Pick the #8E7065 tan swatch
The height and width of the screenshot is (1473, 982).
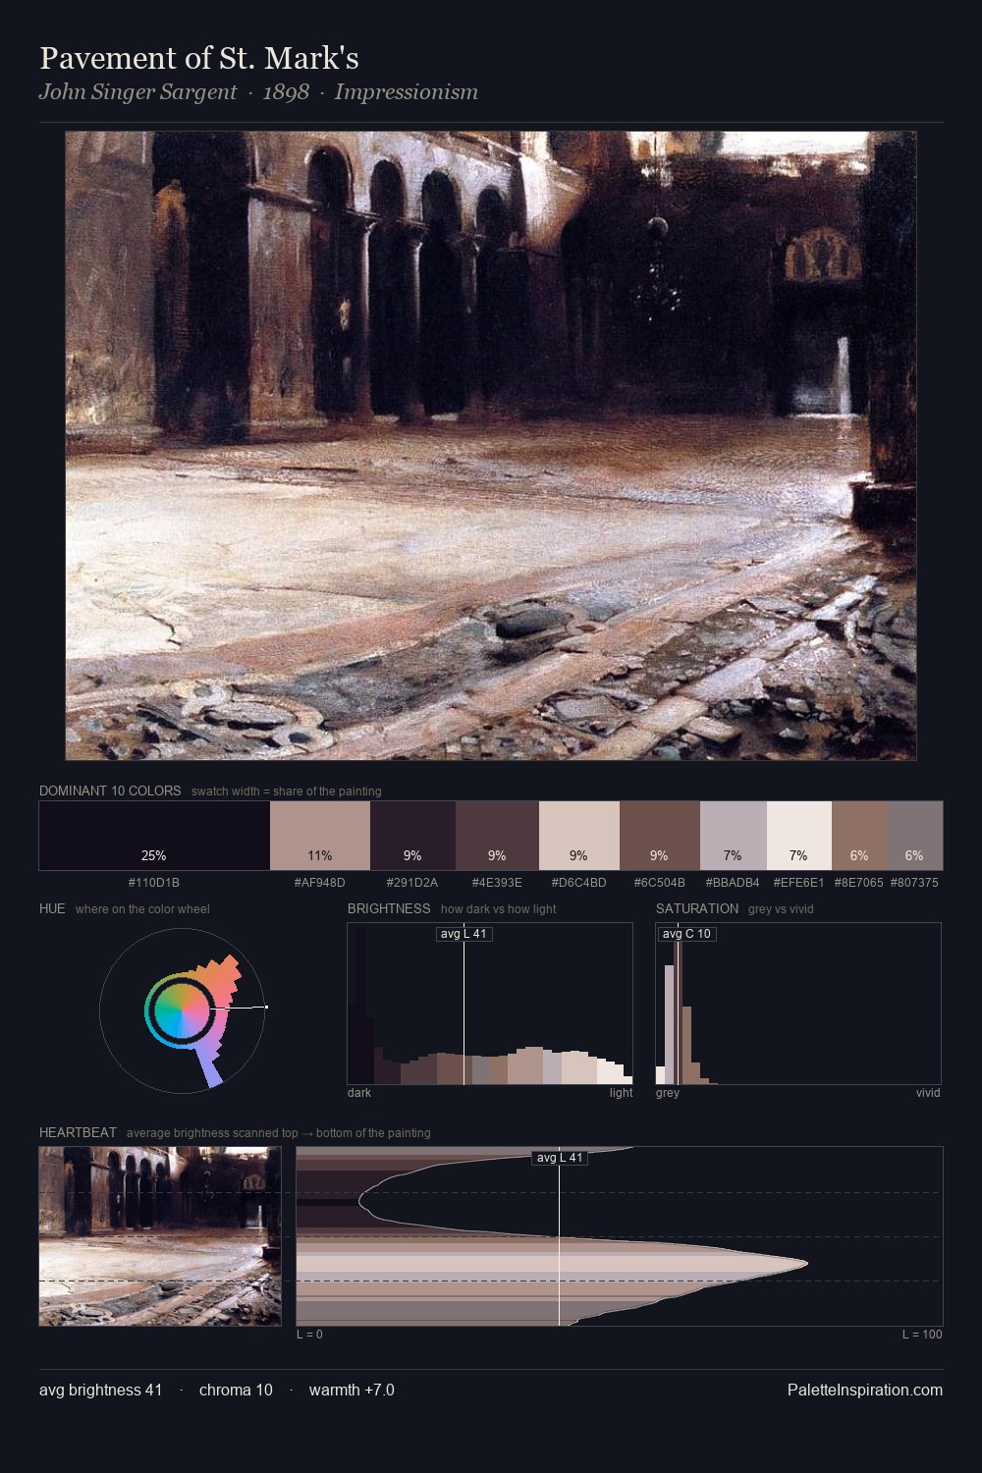click(859, 836)
